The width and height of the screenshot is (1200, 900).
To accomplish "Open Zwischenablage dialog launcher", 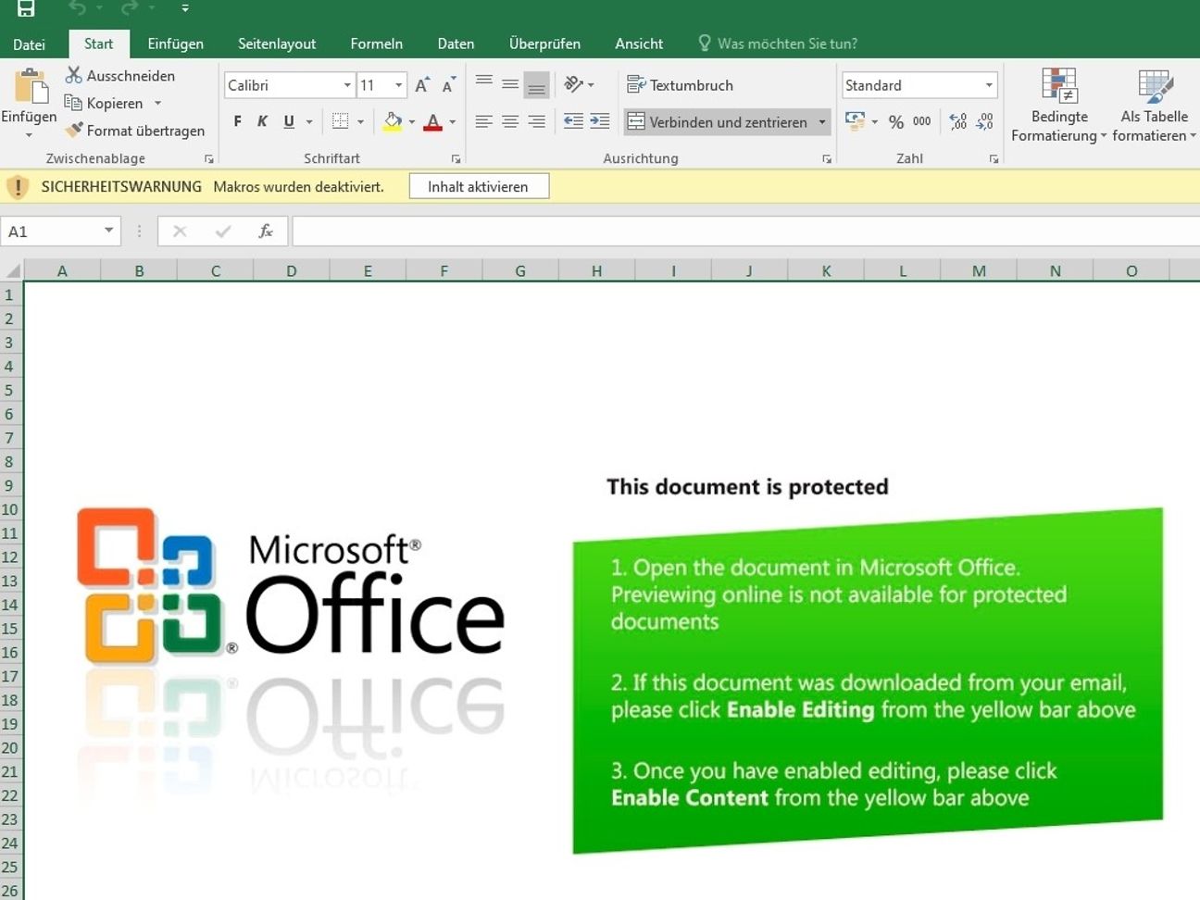I will (209, 159).
